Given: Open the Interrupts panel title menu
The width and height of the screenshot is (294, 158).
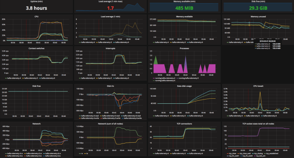Looking at the screenshot, I should (110, 48).
